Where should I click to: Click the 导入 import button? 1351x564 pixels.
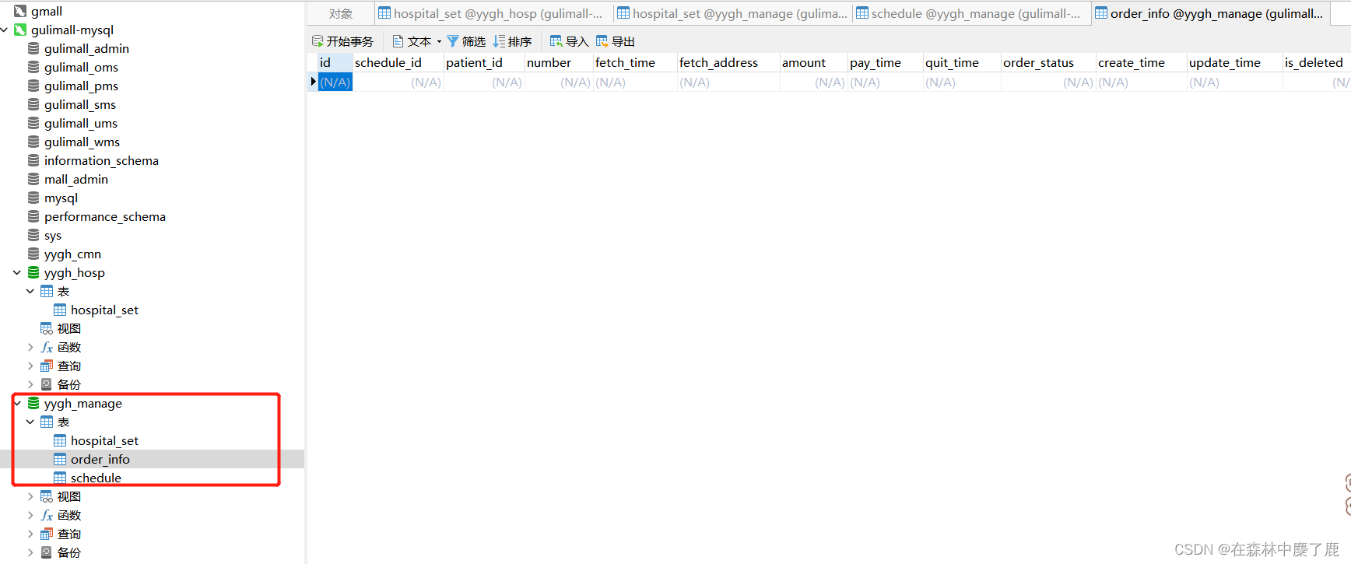(x=569, y=41)
